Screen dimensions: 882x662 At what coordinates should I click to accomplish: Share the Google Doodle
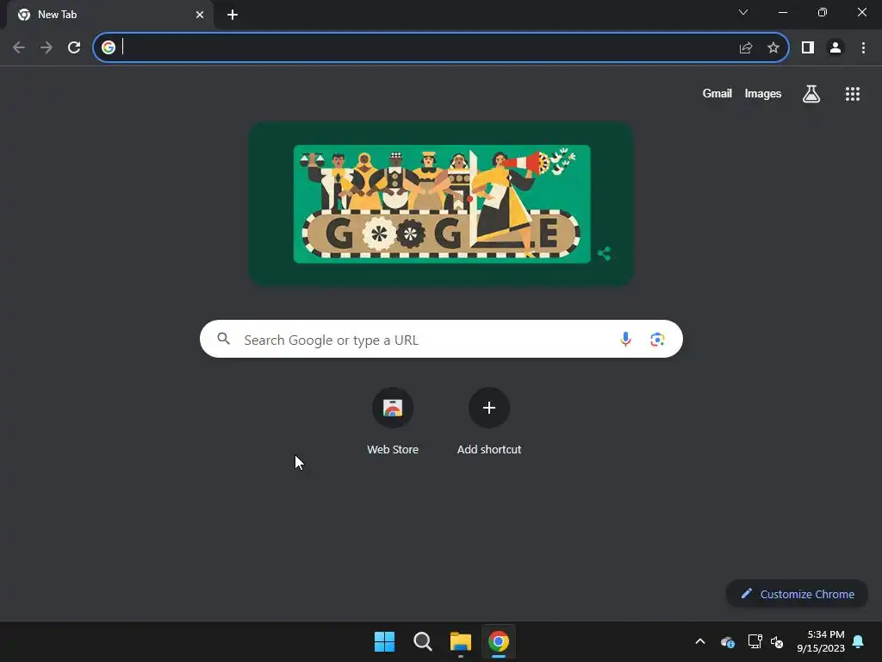tap(604, 253)
